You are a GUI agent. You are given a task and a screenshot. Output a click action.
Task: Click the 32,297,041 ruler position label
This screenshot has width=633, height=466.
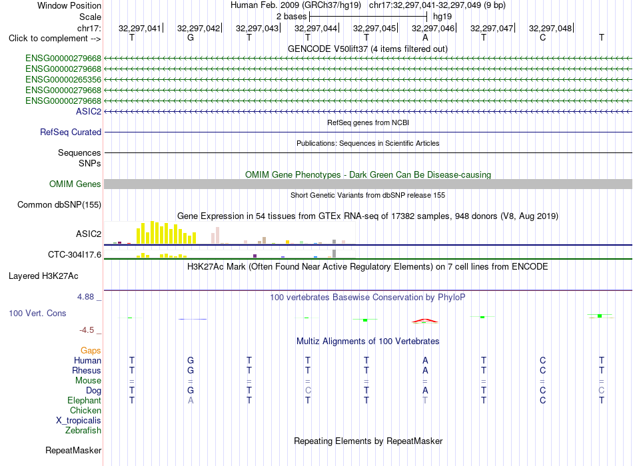tap(140, 28)
